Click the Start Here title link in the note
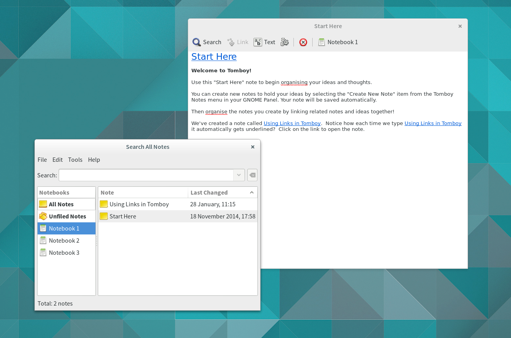 pos(214,57)
